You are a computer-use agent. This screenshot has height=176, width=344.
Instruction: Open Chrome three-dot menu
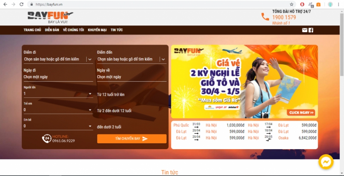338,4
